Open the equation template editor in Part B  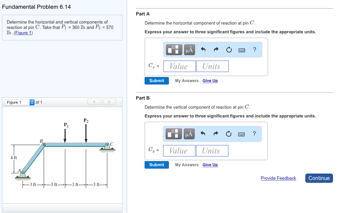[174, 134]
